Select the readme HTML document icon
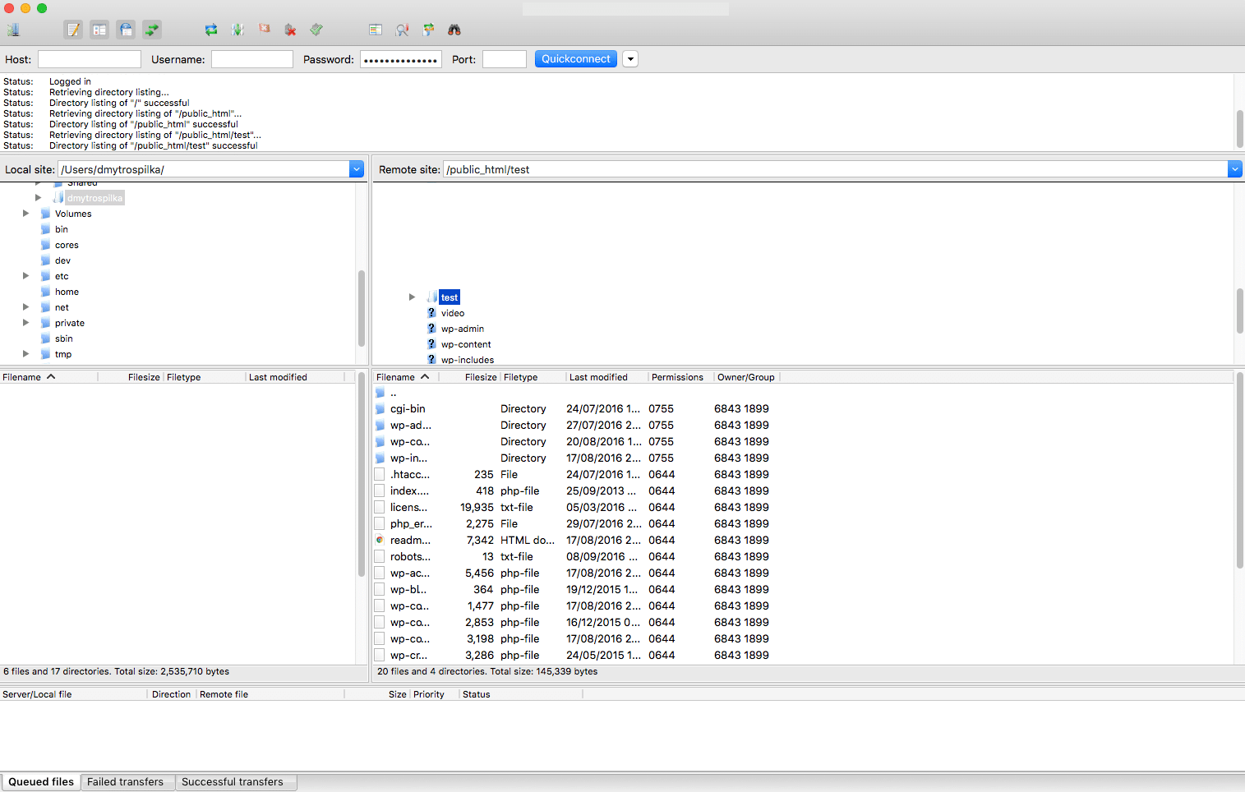1245x792 pixels. [380, 540]
